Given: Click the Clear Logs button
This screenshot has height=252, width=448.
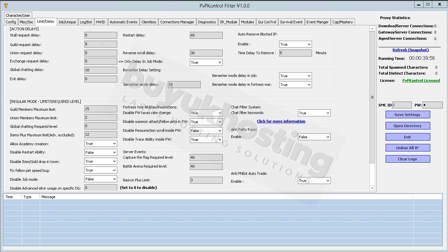Looking at the screenshot, I should tap(408, 159).
